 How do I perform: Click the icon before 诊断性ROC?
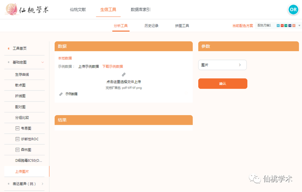coord(17,139)
